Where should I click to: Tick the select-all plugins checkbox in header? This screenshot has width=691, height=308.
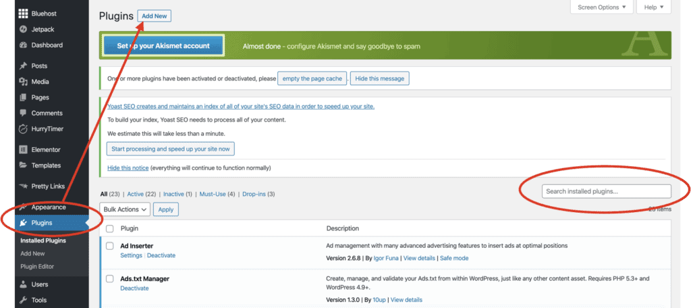click(x=110, y=228)
